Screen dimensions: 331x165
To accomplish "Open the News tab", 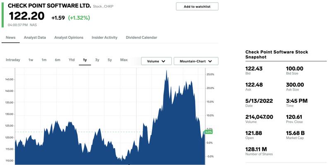I will pyautogui.click(x=11, y=37).
